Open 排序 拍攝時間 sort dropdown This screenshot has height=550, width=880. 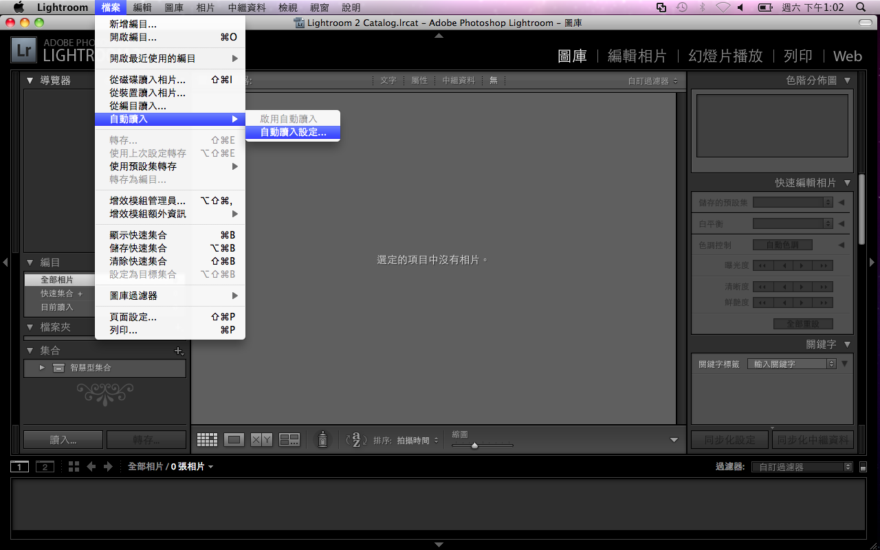point(417,440)
